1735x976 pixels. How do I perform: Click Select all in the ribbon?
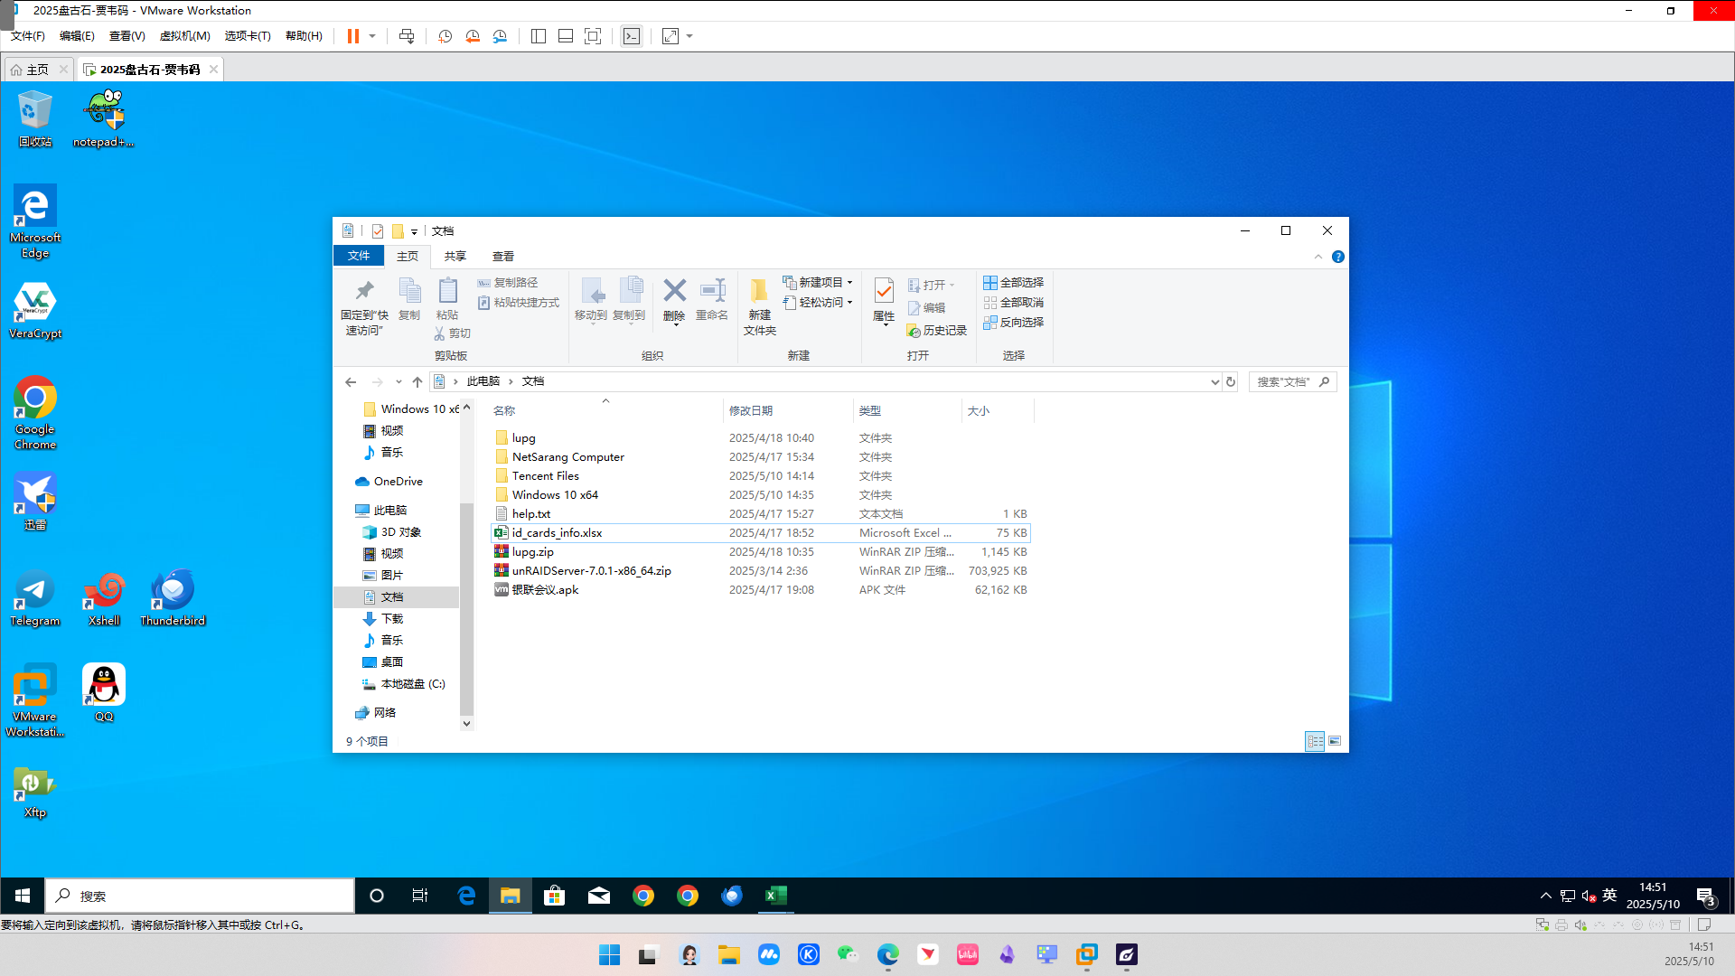1013,282
